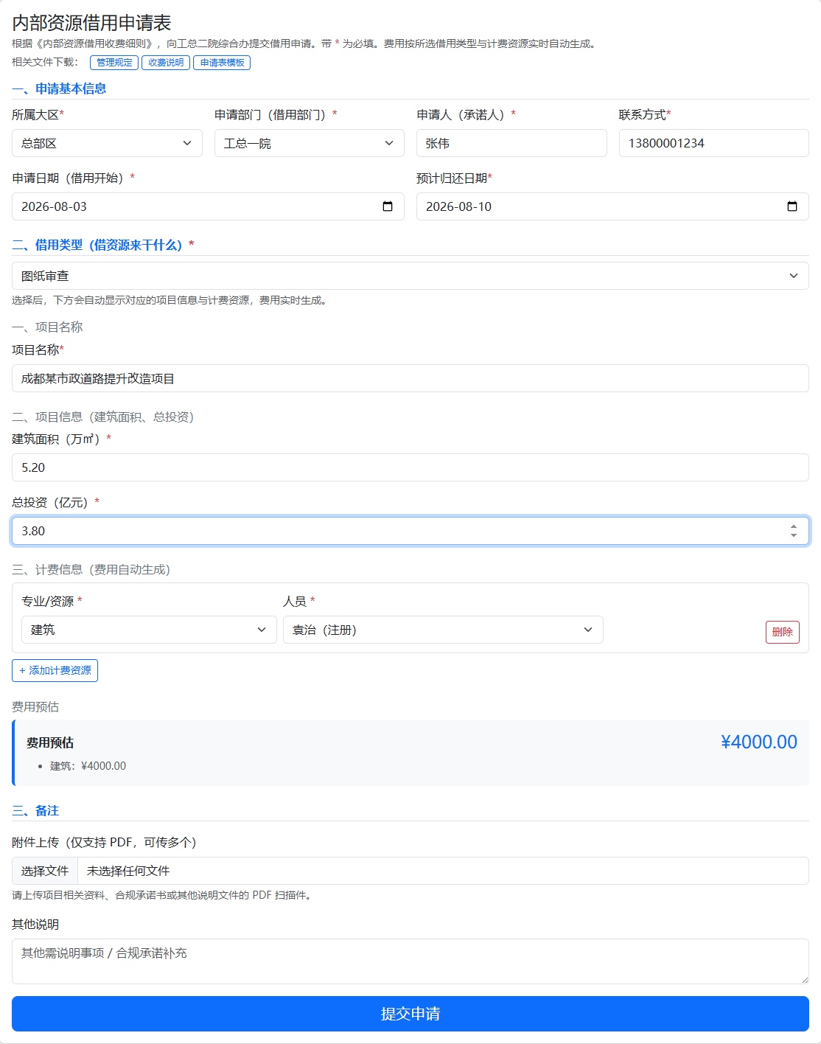Click the 预计归还日期 field showing 2026-08-10
Screen dimensions: 821x1044
612,206
